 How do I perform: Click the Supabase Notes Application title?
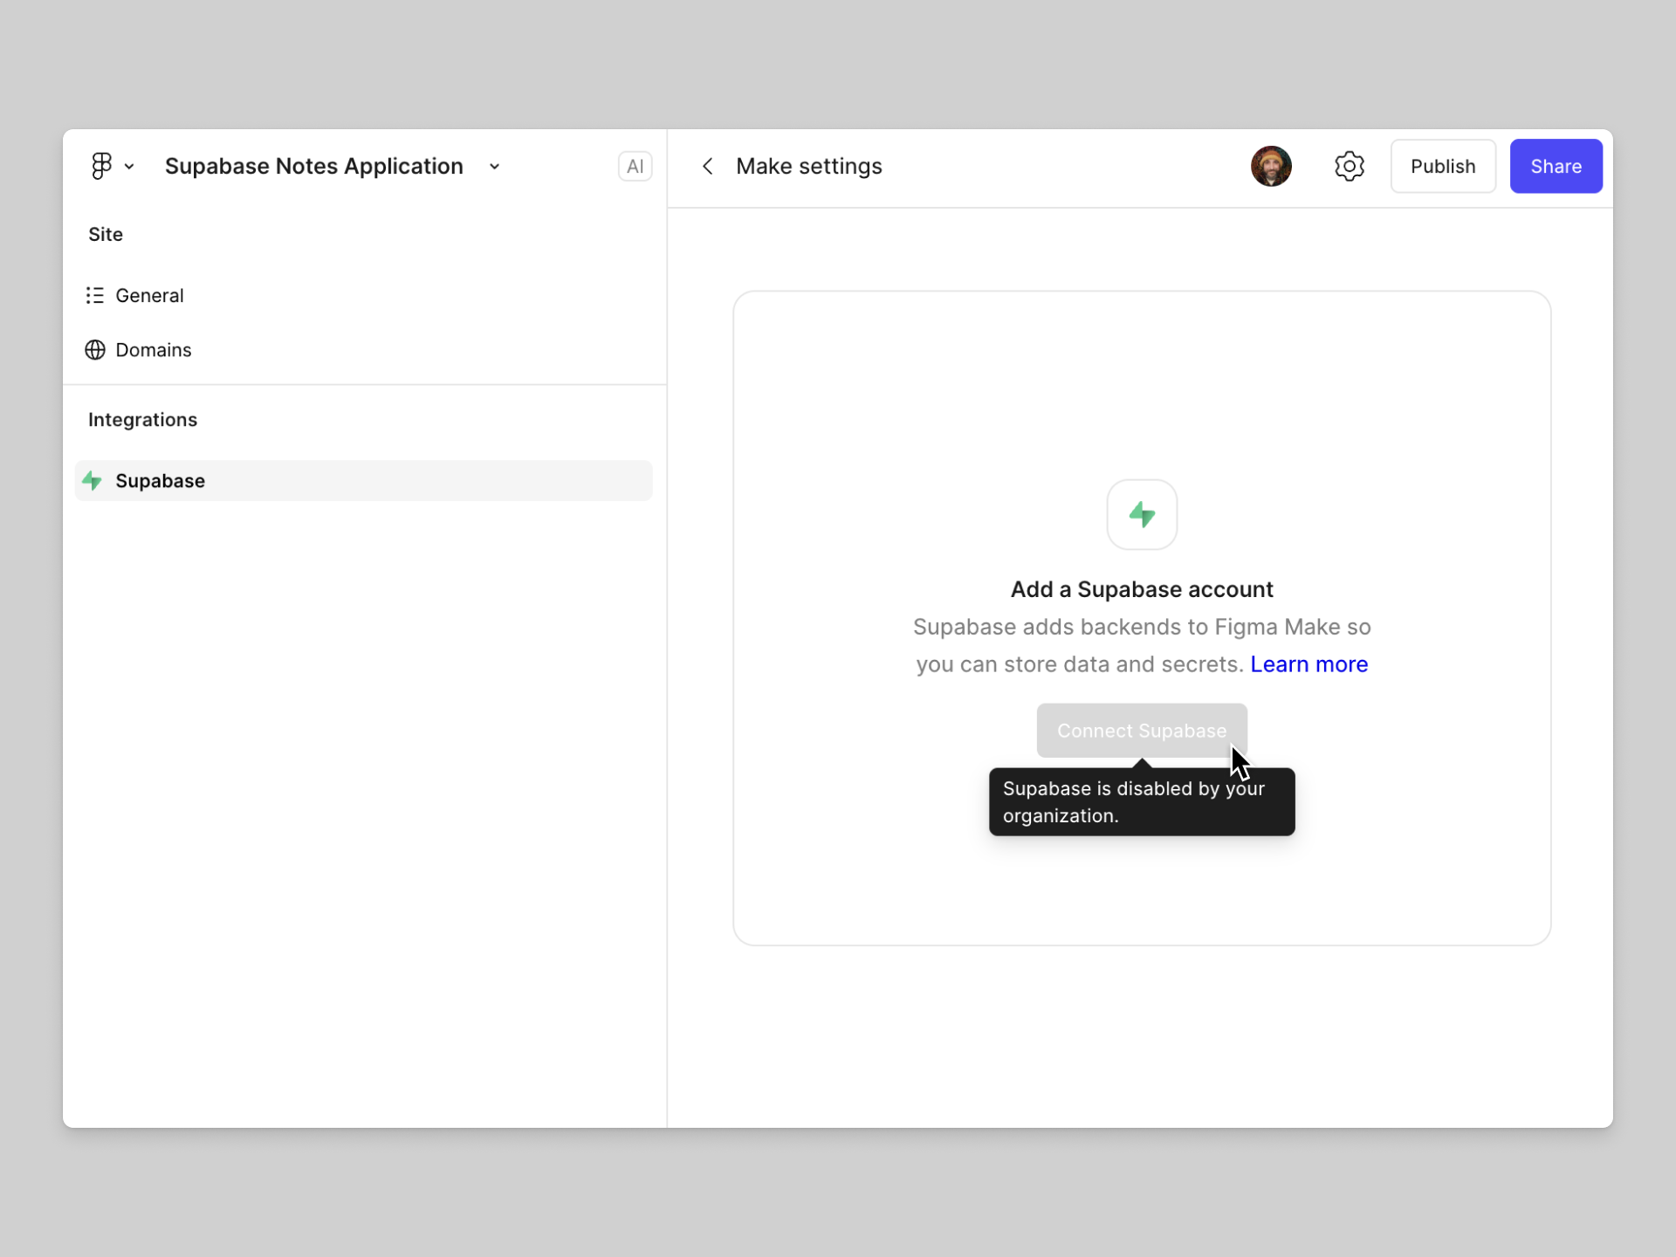(314, 166)
